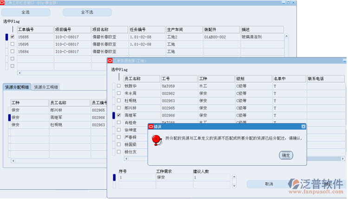This screenshot has height=199, width=348.
Task: Click the Oracle icon on the 工地 resource selection window
Action: tap(110, 61)
